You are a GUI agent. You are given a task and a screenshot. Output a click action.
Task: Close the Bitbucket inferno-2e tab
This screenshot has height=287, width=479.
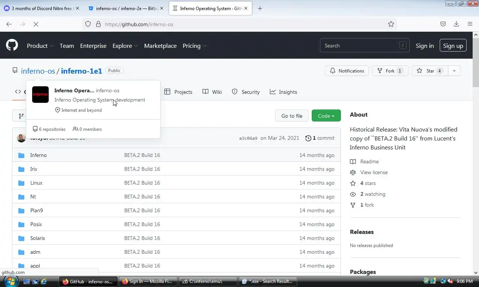[x=162, y=8]
